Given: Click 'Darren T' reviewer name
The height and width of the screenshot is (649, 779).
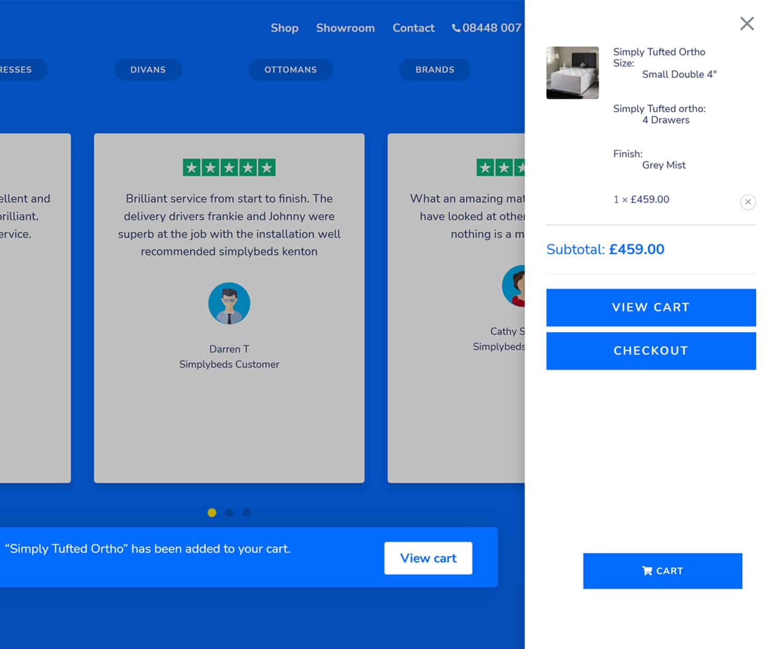Looking at the screenshot, I should click(x=229, y=349).
